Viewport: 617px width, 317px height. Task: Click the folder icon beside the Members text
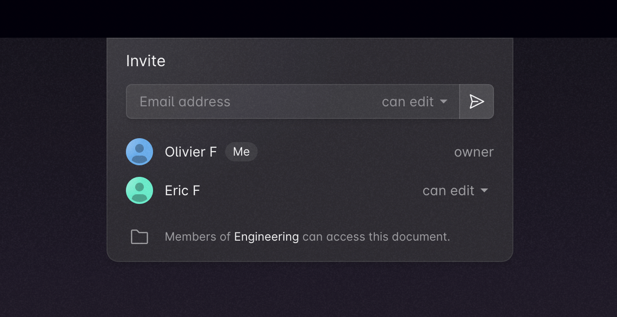(139, 237)
